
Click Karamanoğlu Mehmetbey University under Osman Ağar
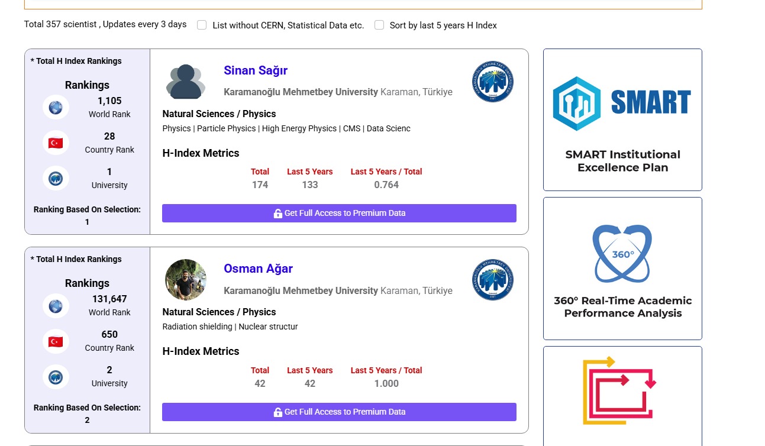tap(301, 290)
